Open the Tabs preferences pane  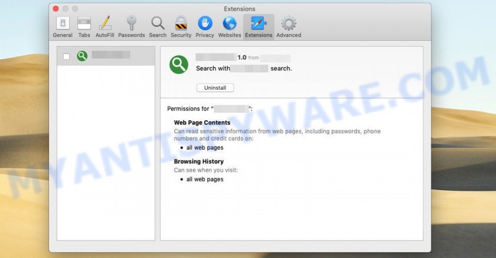tap(84, 27)
